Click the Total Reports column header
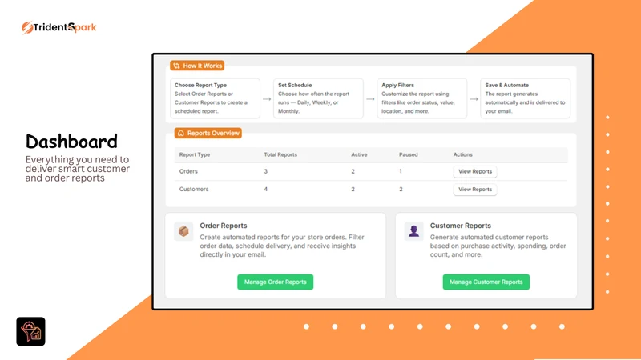 click(280, 154)
